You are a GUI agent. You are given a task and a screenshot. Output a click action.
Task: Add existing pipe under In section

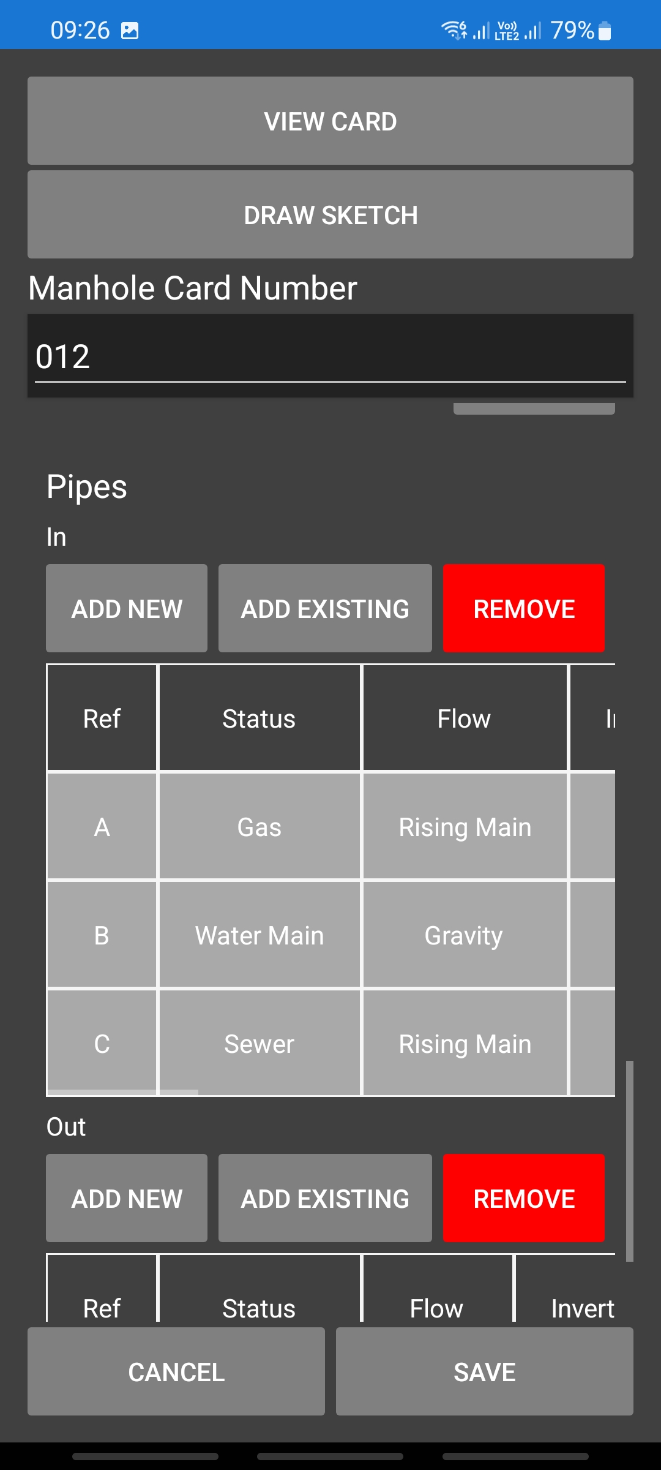[x=325, y=609]
